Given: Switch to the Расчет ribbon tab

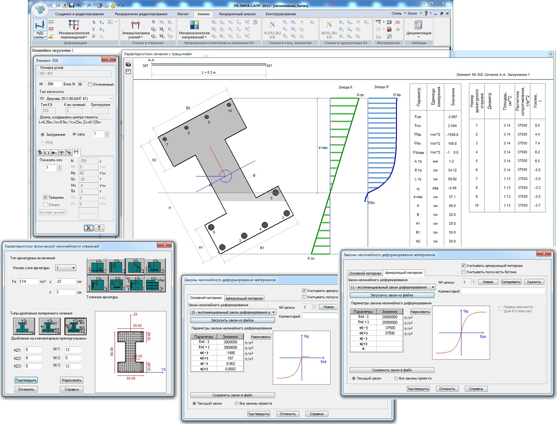Looking at the screenshot, I should (x=183, y=14).
